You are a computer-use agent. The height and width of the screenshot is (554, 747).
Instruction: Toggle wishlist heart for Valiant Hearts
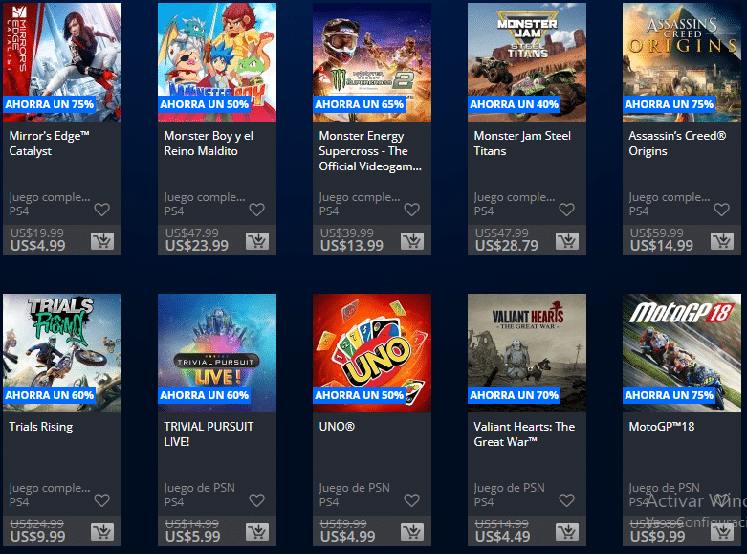[566, 500]
